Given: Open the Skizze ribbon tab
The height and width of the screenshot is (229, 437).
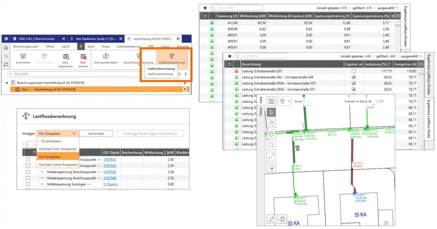Looking at the screenshot, I should (x=106, y=46).
